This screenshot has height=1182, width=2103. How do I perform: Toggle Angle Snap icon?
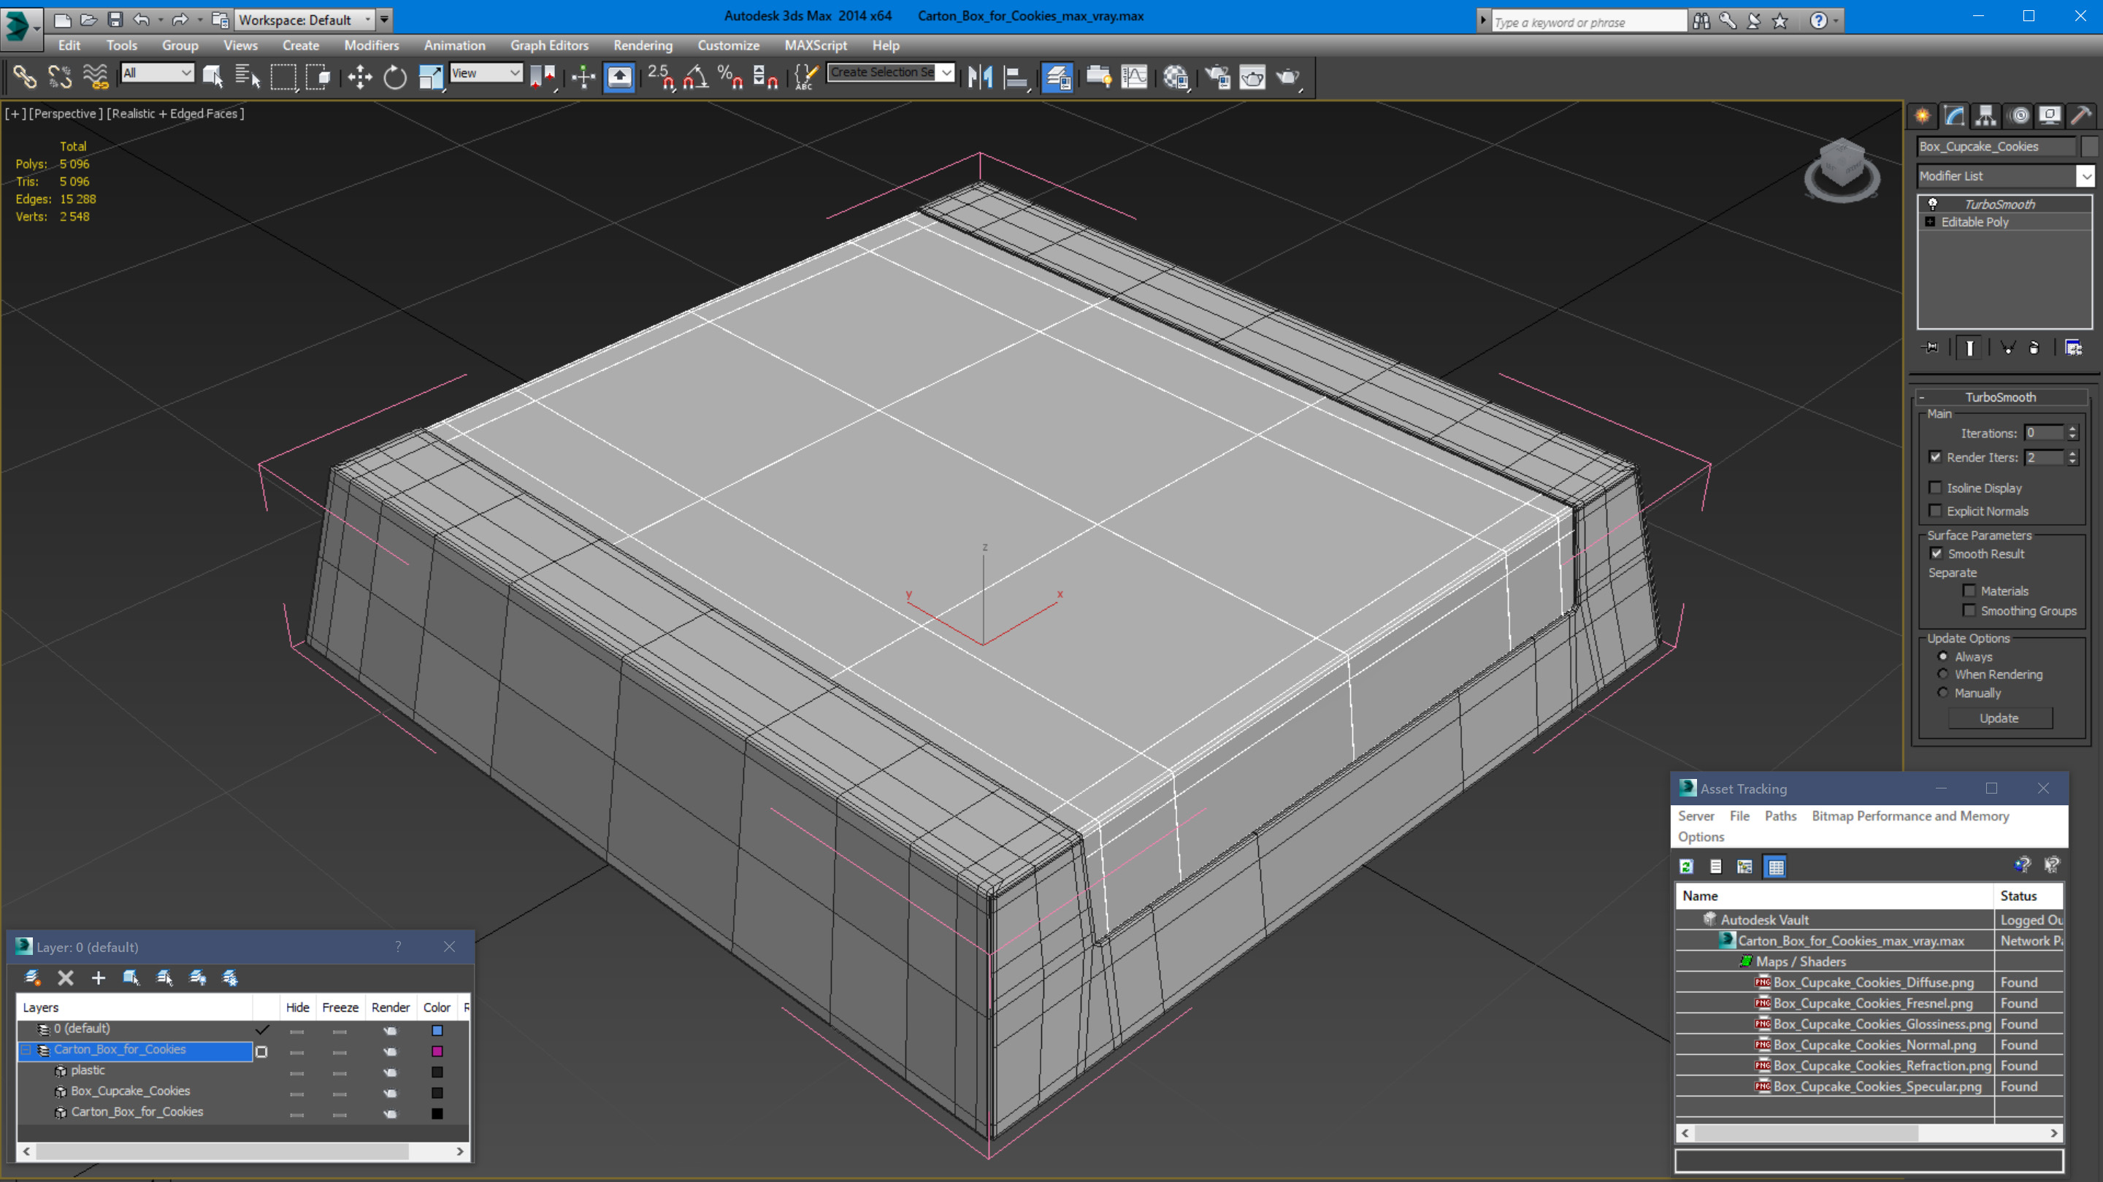[696, 77]
